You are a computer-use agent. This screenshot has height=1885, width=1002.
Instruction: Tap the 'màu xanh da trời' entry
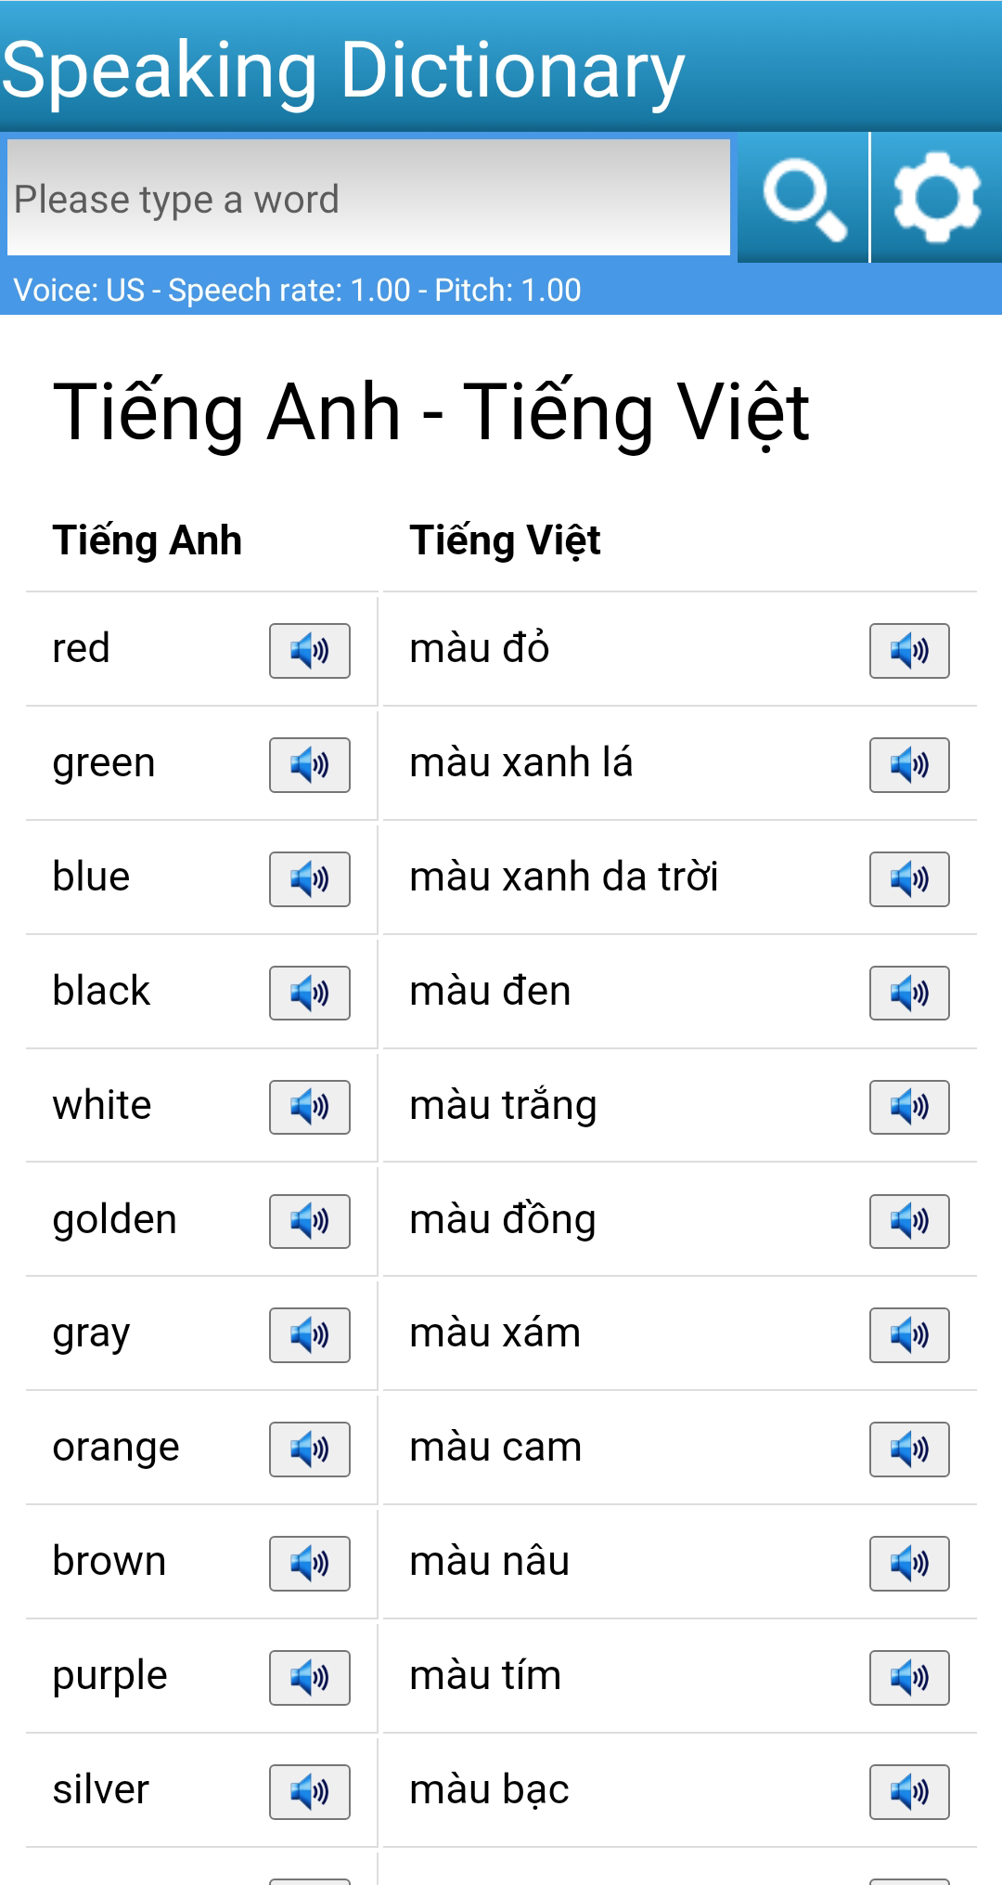click(x=564, y=877)
